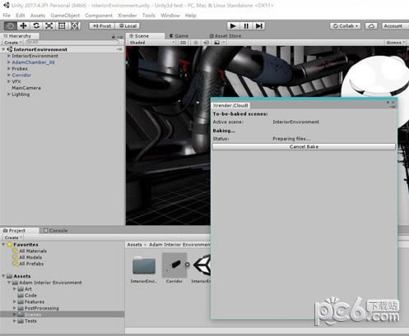Select the Hand tool in toolbar
Image resolution: width=409 pixels, height=336 pixels.
[11, 26]
